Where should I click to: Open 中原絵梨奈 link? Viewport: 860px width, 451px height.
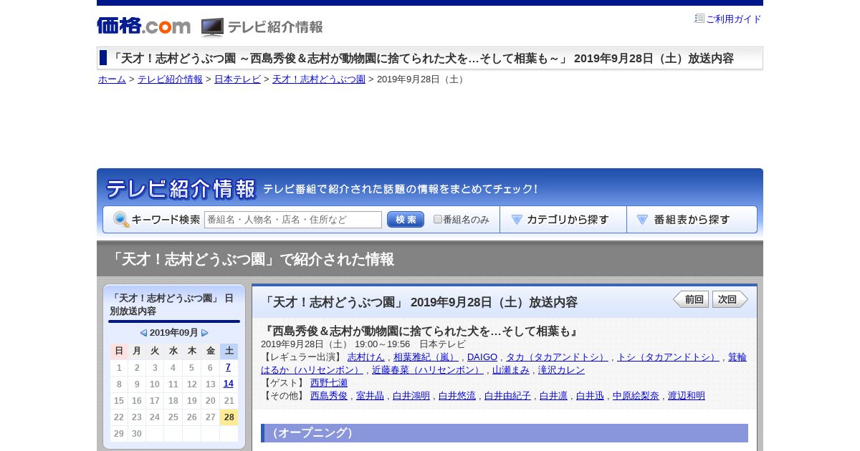(636, 396)
